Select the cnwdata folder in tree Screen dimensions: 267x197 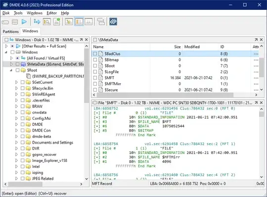pyautogui.click(x=40, y=112)
